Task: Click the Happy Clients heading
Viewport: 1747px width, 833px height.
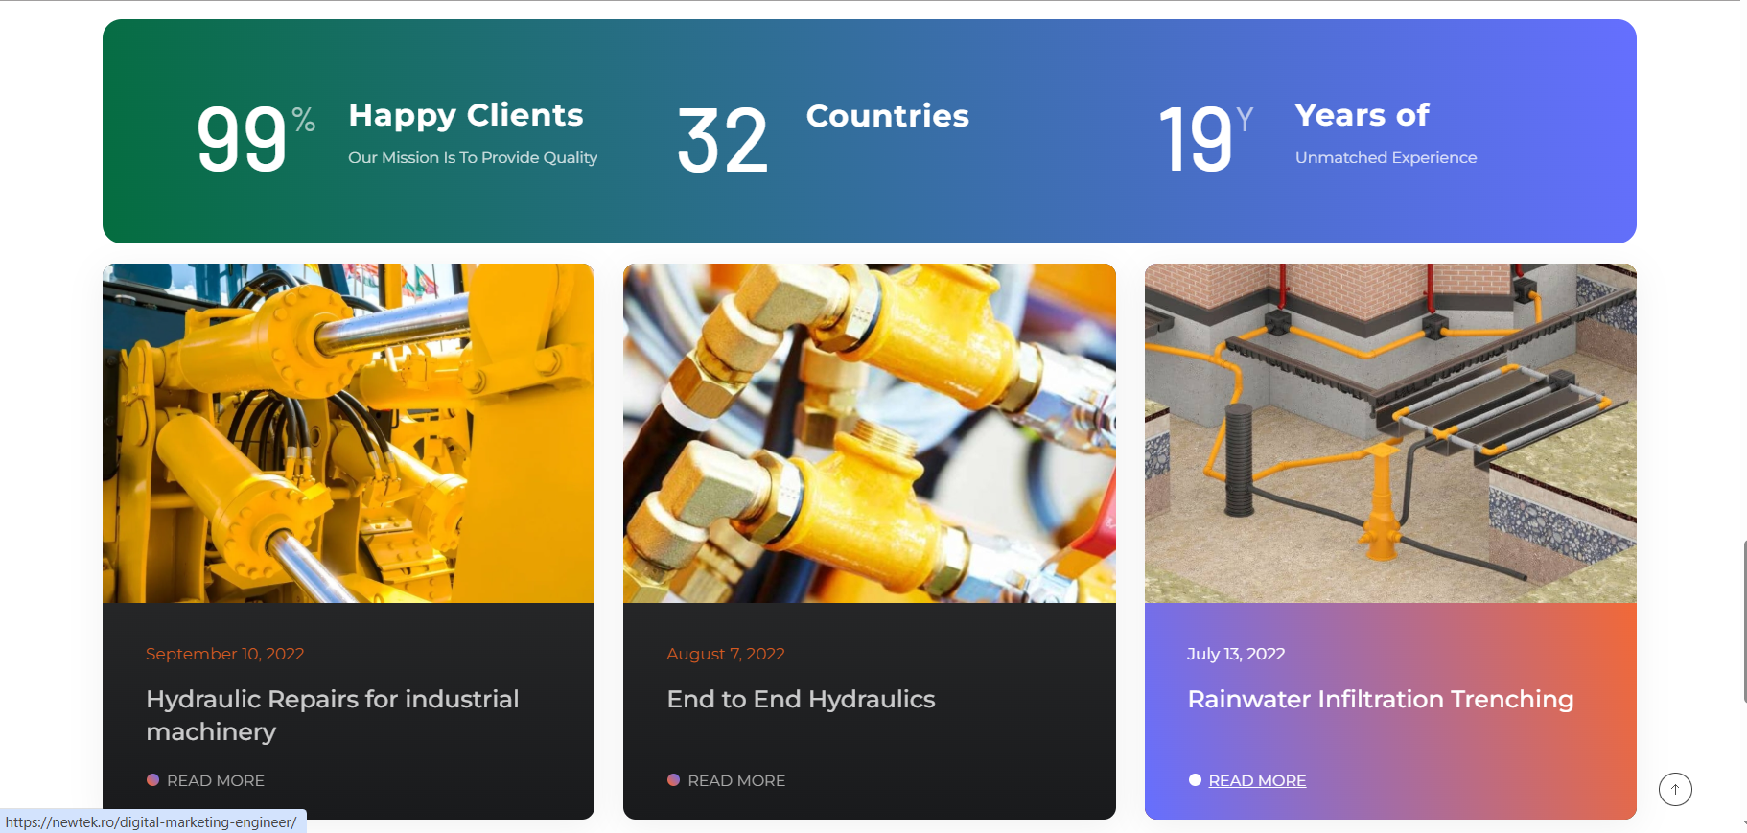Action: [x=466, y=115]
